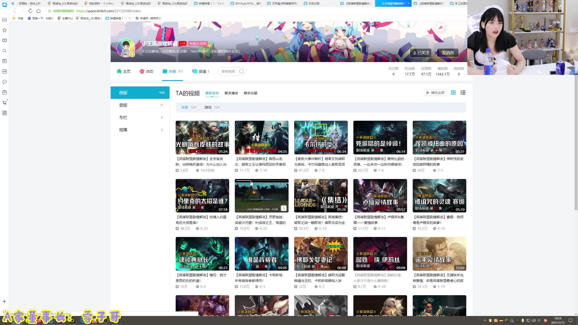Click the sidebar plus add icon
This screenshot has width=578, height=325.
click(x=5, y=301)
